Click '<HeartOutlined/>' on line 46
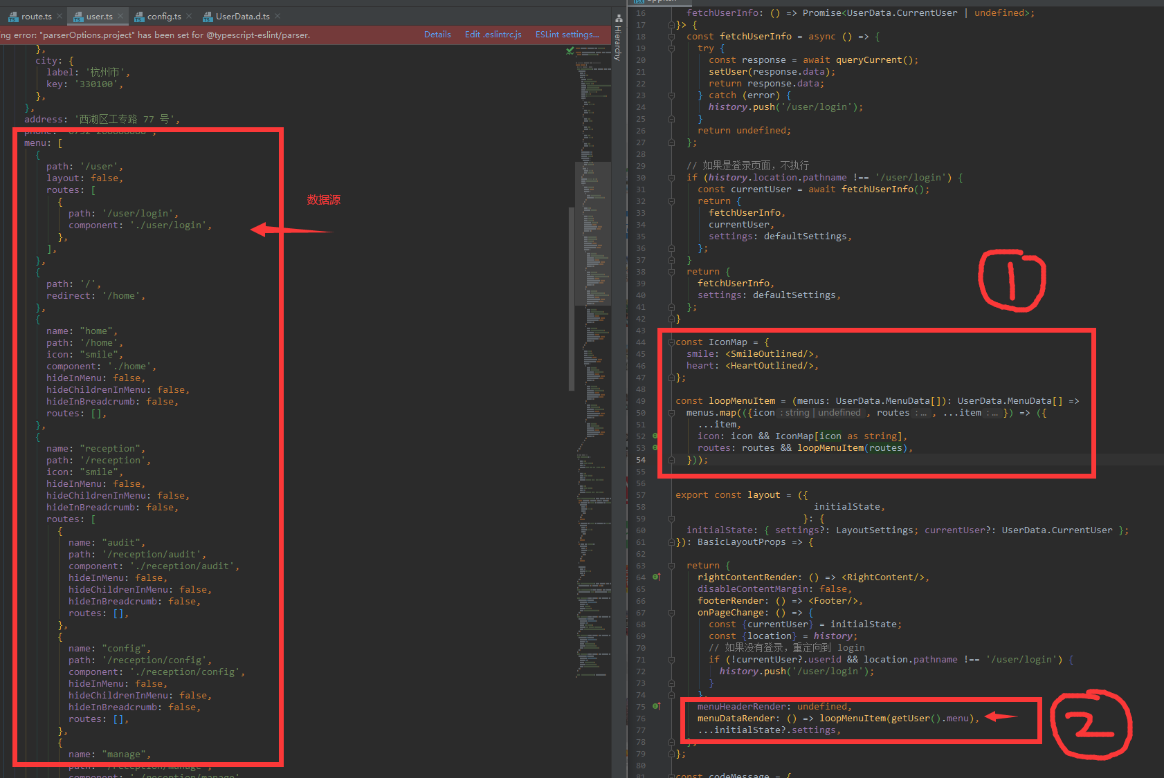Viewport: 1164px width, 778px height. [x=770, y=366]
